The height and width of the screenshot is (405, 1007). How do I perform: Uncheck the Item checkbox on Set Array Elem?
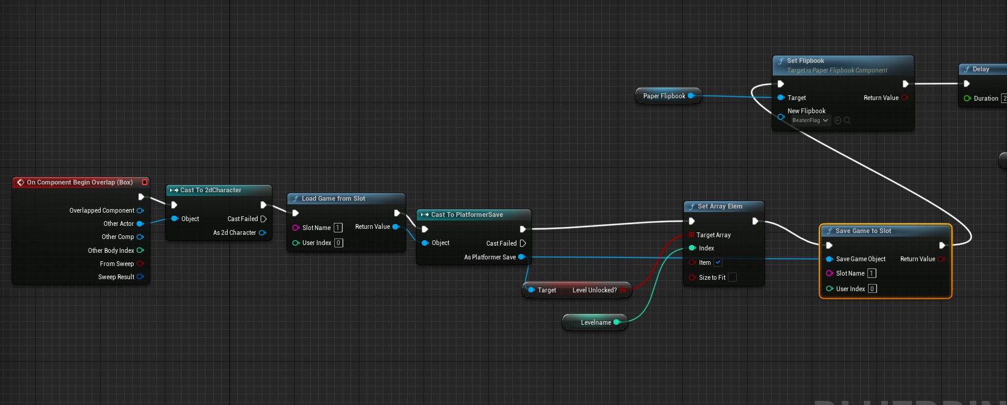coord(718,262)
